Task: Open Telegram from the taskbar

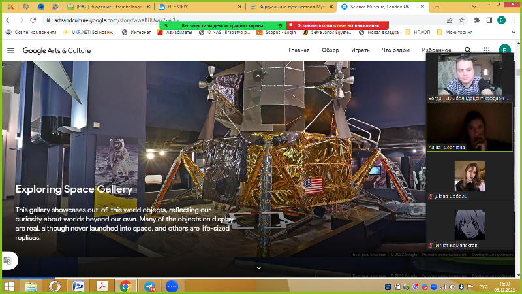Action: 149,286
